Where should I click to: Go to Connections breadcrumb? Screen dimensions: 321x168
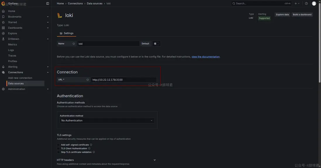click(75, 4)
